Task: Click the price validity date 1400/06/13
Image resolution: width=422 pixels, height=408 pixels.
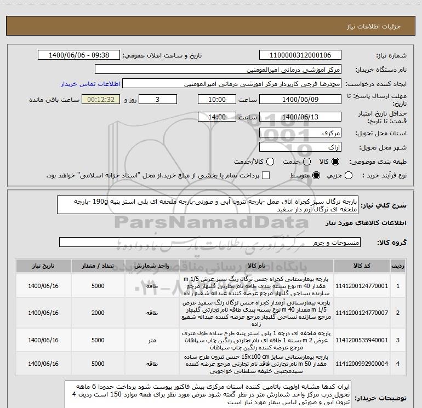Action: [x=300, y=117]
